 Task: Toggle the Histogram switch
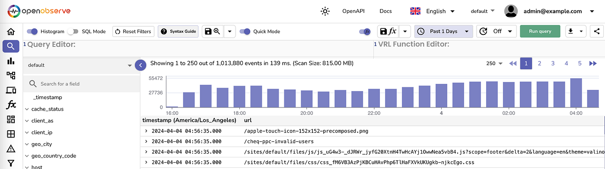(32, 31)
